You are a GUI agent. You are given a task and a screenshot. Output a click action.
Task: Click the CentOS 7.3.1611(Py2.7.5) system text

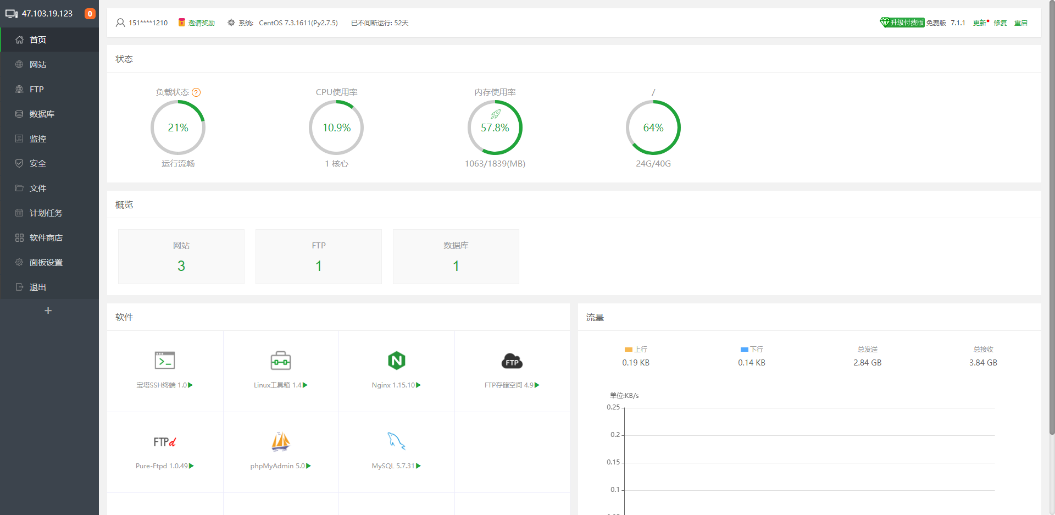coord(298,23)
